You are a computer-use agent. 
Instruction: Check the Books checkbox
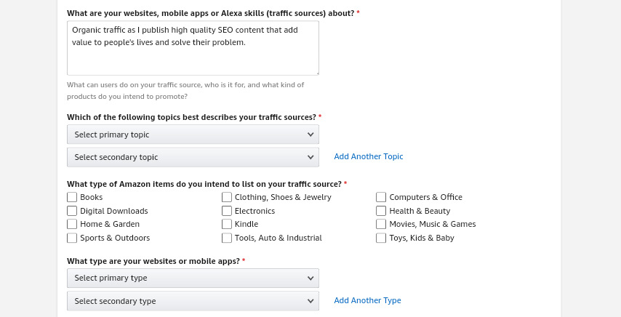point(72,197)
